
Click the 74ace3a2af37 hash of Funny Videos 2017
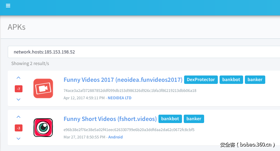click(130, 91)
